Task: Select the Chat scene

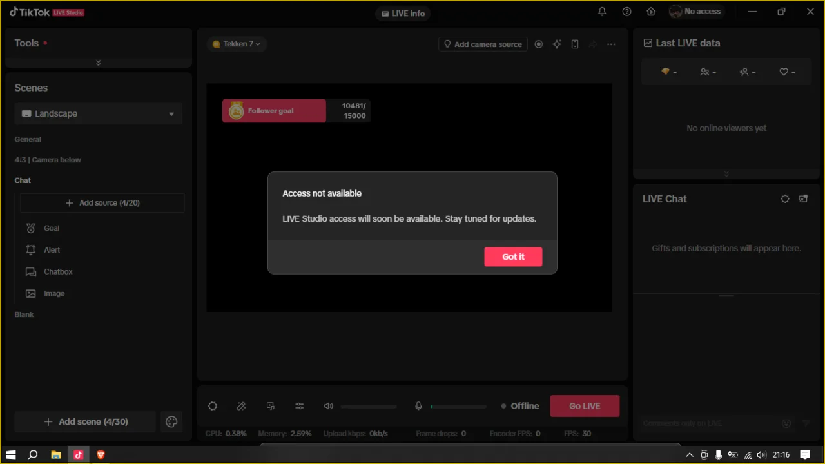Action: (23, 180)
